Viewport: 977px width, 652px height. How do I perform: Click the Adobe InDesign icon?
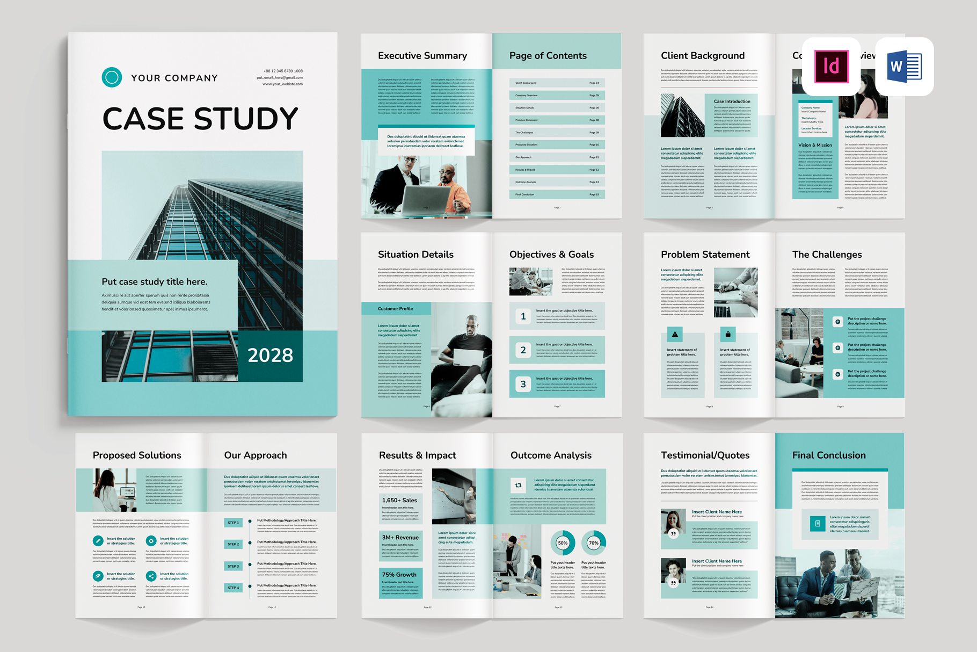click(x=831, y=67)
